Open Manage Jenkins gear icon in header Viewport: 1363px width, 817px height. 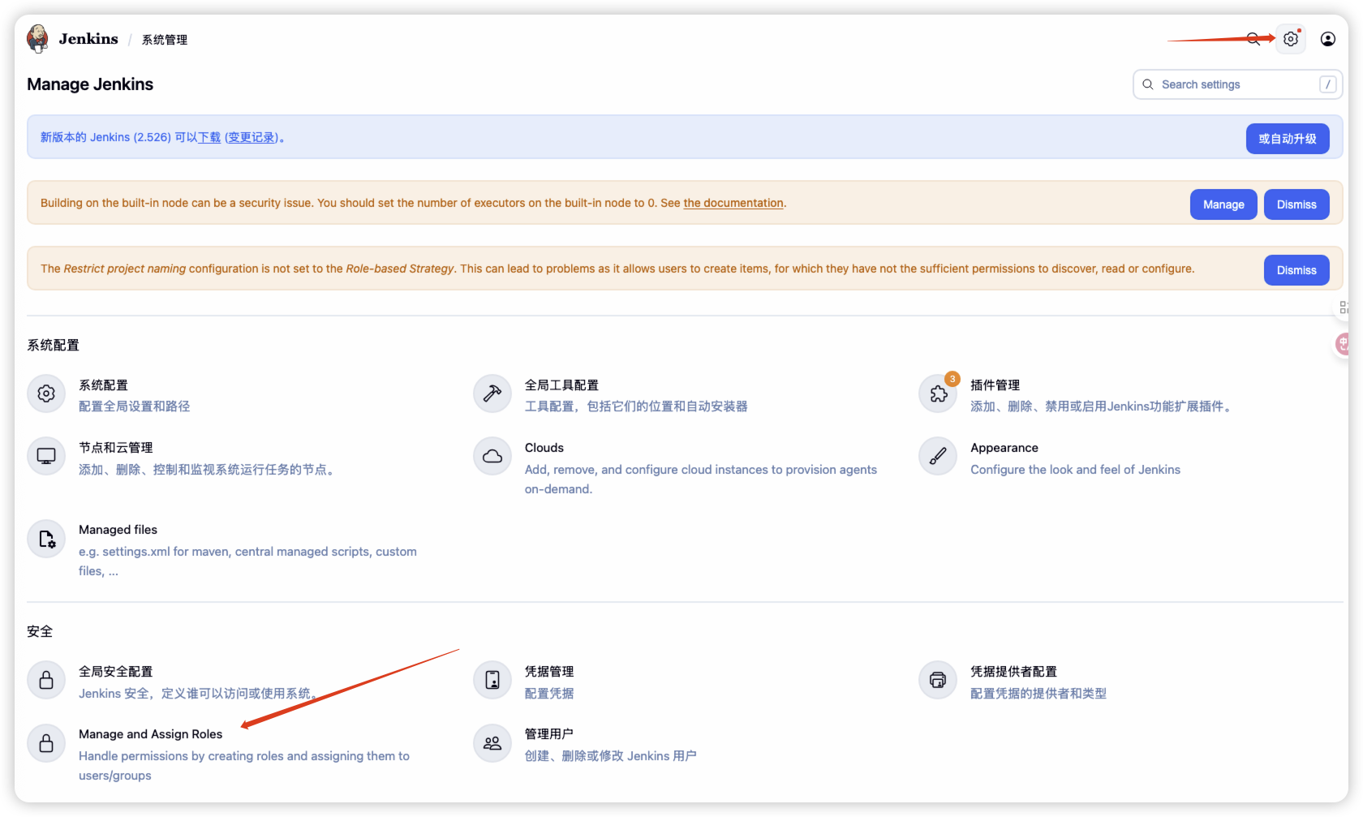(x=1291, y=39)
